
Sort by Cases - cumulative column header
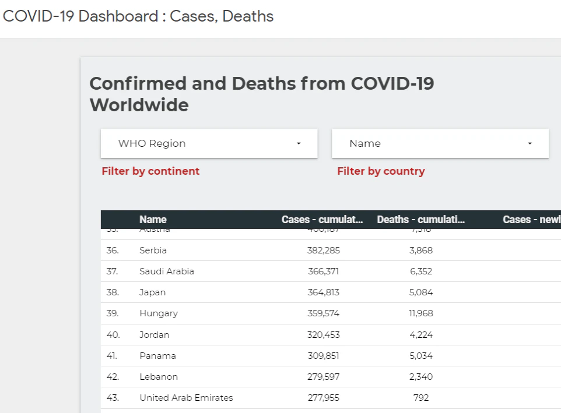point(322,220)
